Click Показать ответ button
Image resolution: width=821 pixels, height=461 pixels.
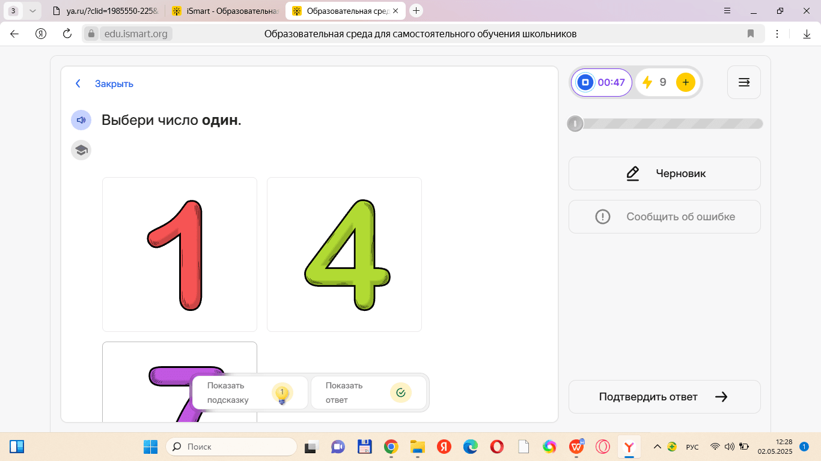point(368,393)
